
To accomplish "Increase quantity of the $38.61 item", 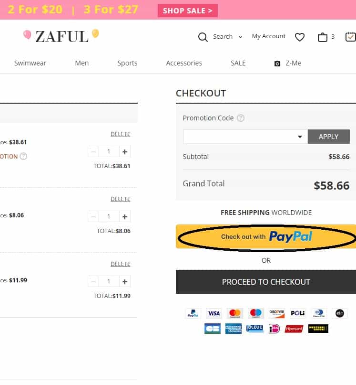I will point(125,151).
